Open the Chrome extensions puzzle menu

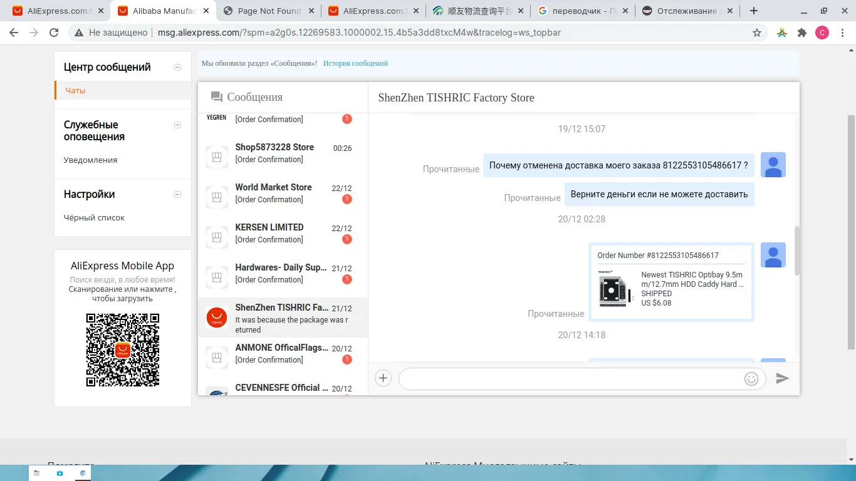(x=802, y=33)
